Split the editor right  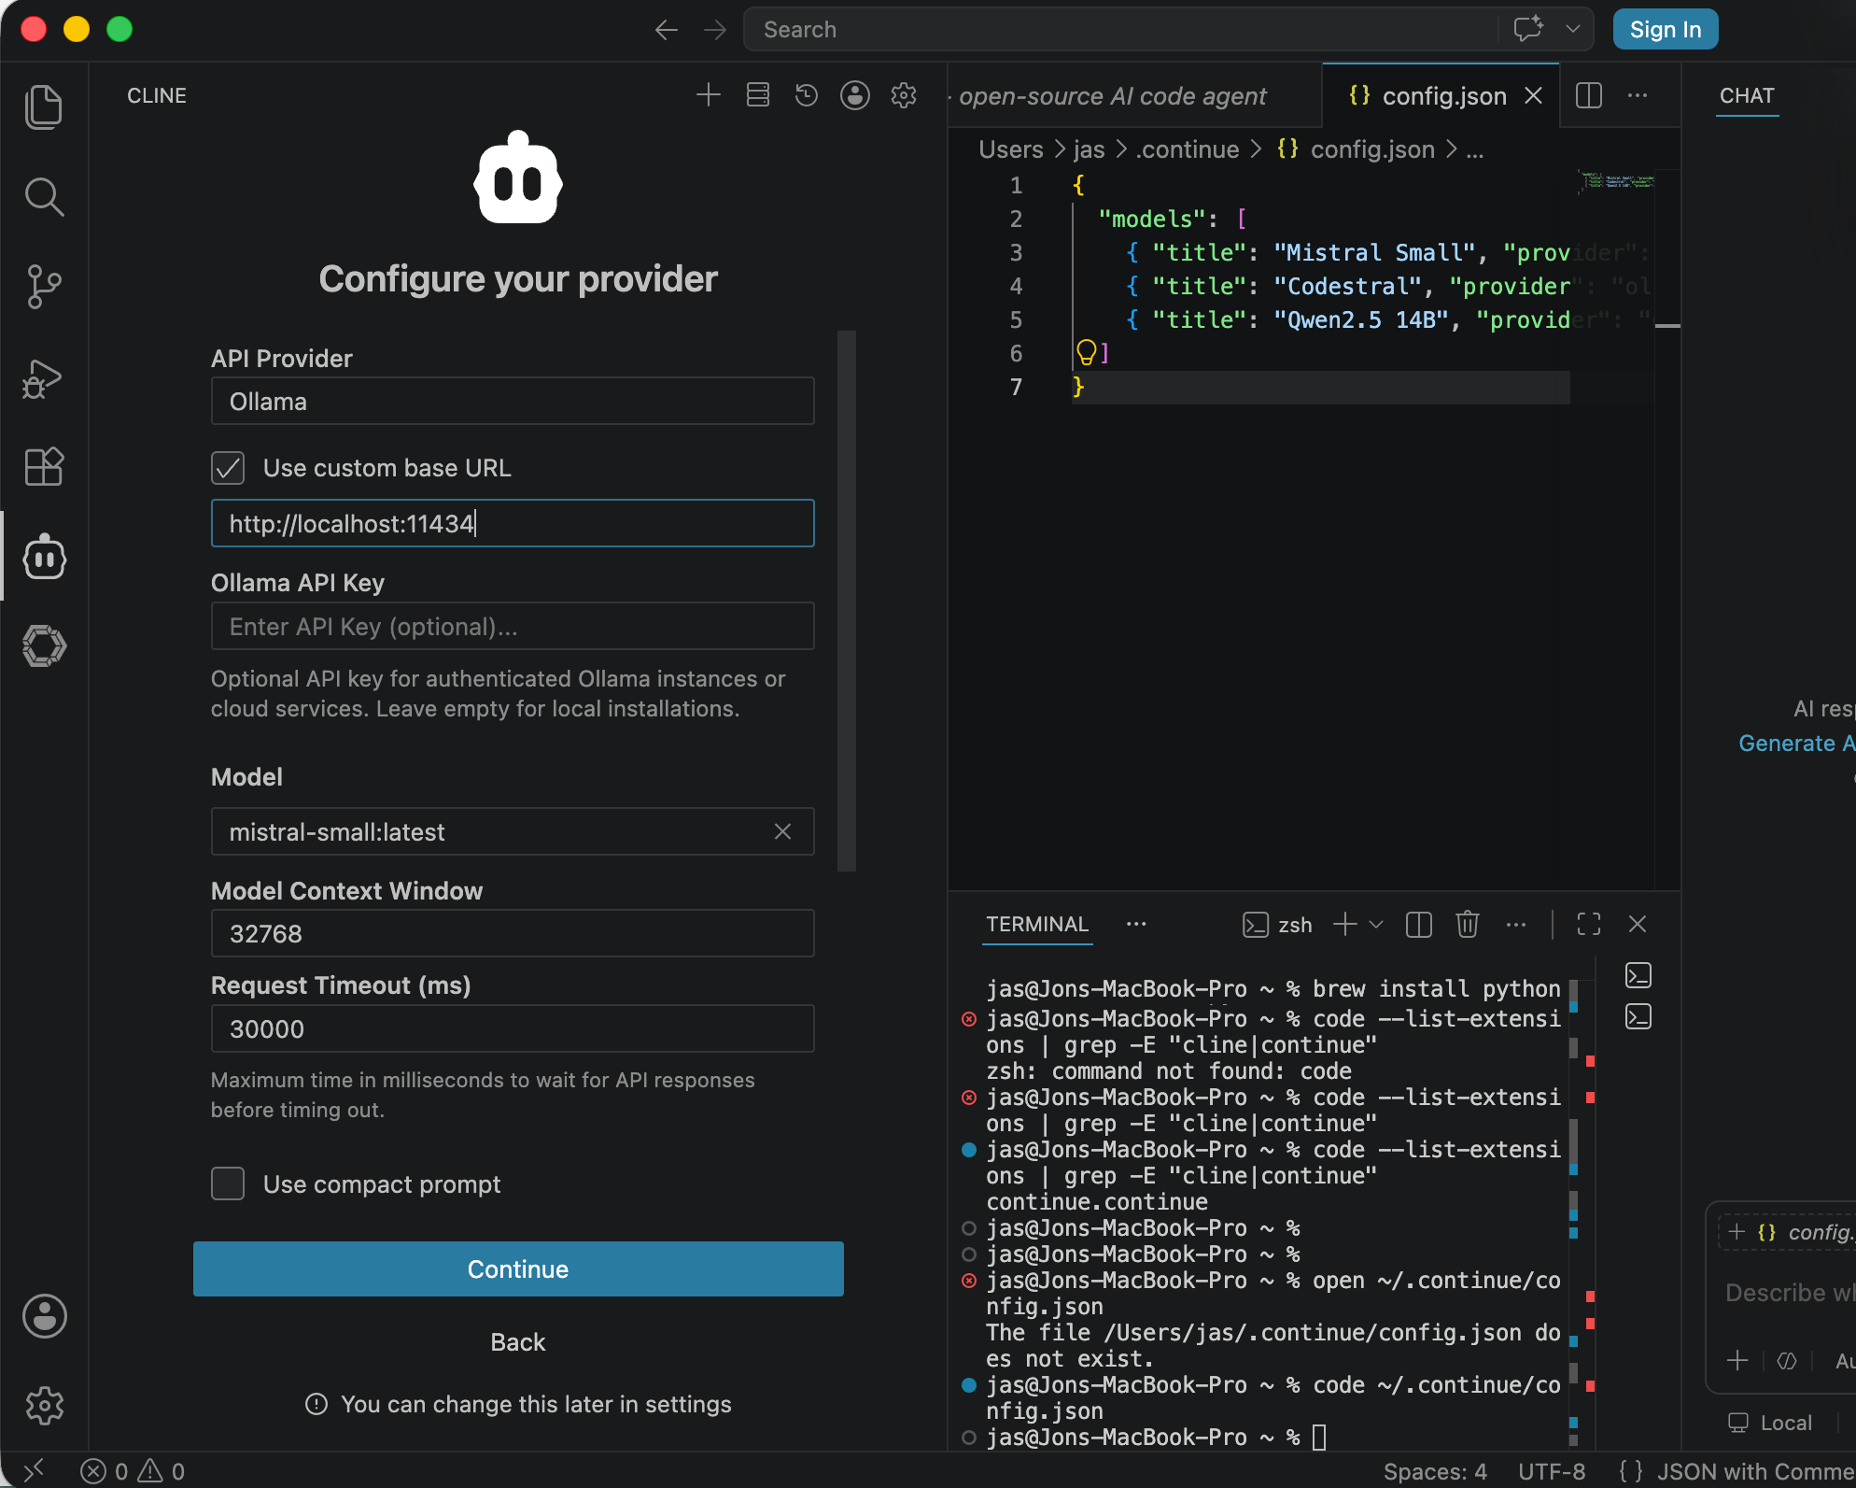(1589, 95)
